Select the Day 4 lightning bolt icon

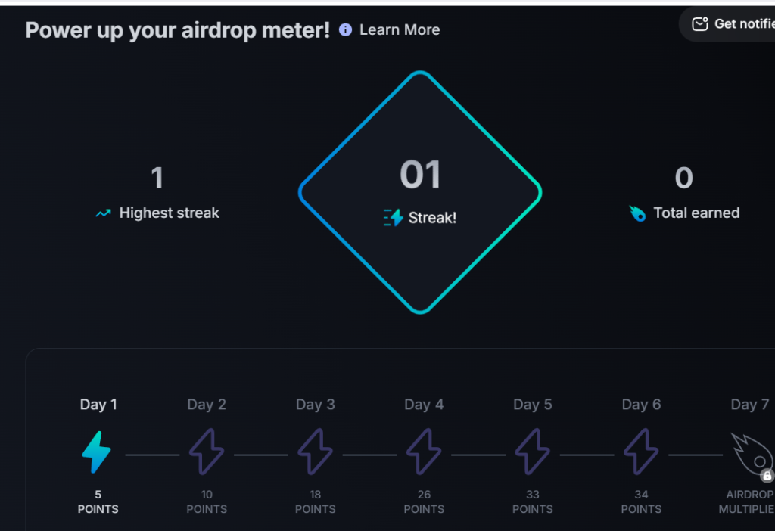point(424,452)
